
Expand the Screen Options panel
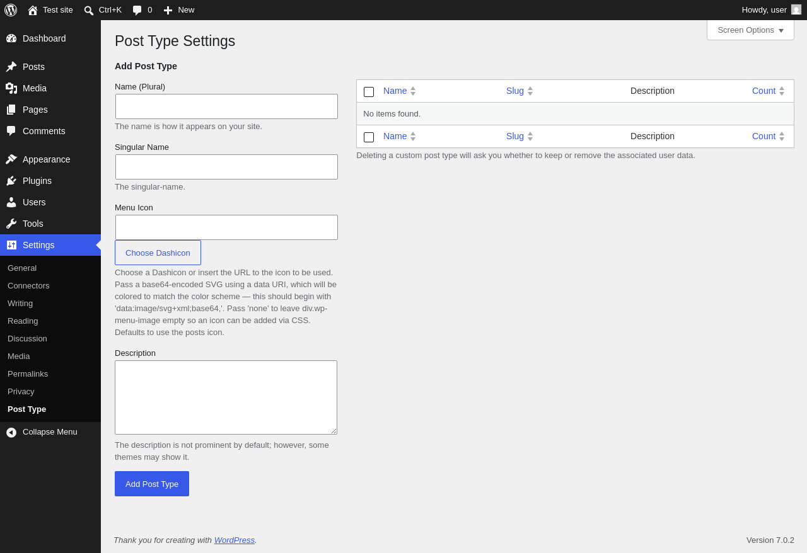pyautogui.click(x=750, y=30)
